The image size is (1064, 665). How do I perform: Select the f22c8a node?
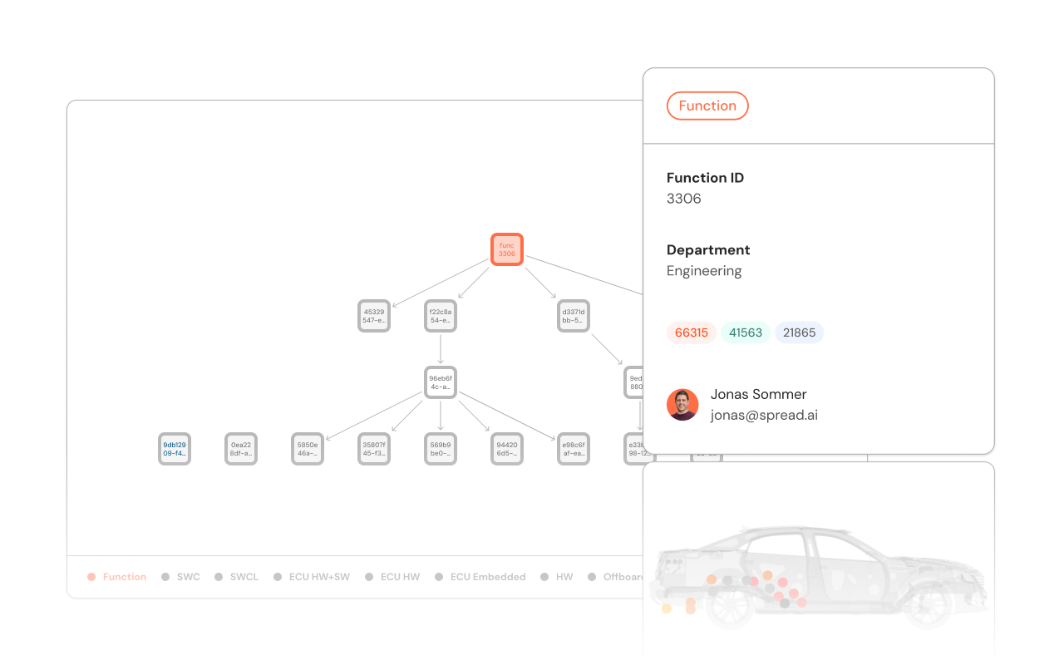(x=440, y=316)
